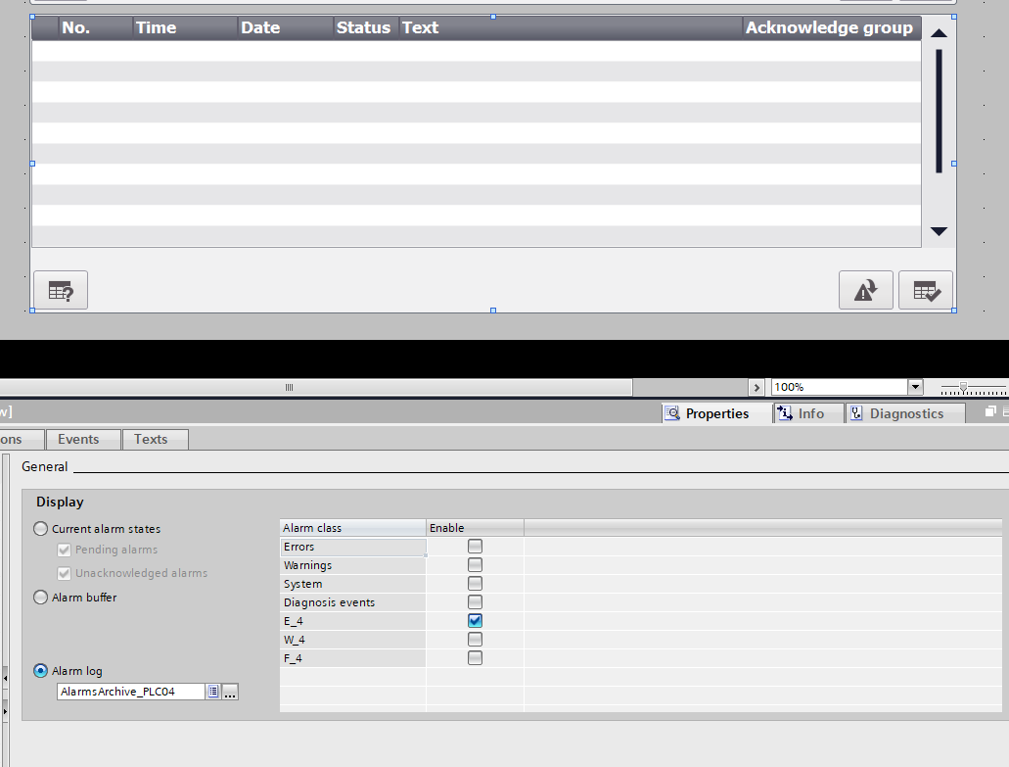
Task: Click the alarm view info text button
Action: point(61,290)
